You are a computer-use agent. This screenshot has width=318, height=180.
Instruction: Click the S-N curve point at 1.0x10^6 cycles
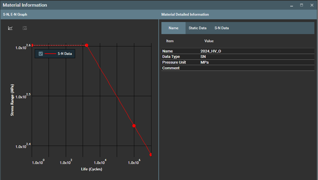pos(134,126)
